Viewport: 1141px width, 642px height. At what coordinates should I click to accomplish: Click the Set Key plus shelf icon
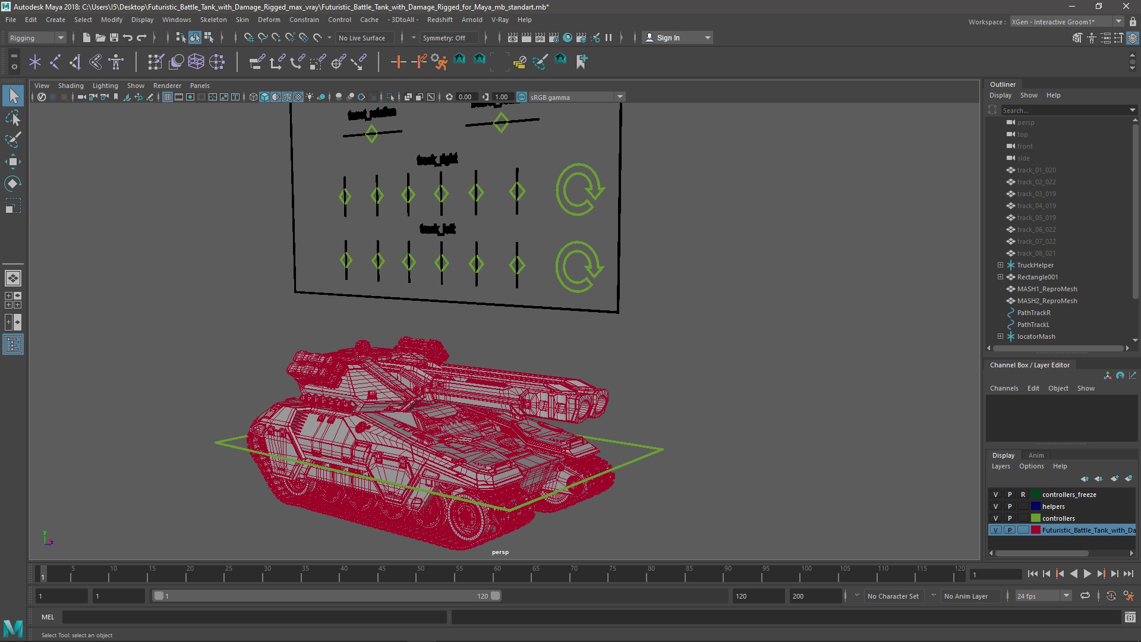(398, 62)
